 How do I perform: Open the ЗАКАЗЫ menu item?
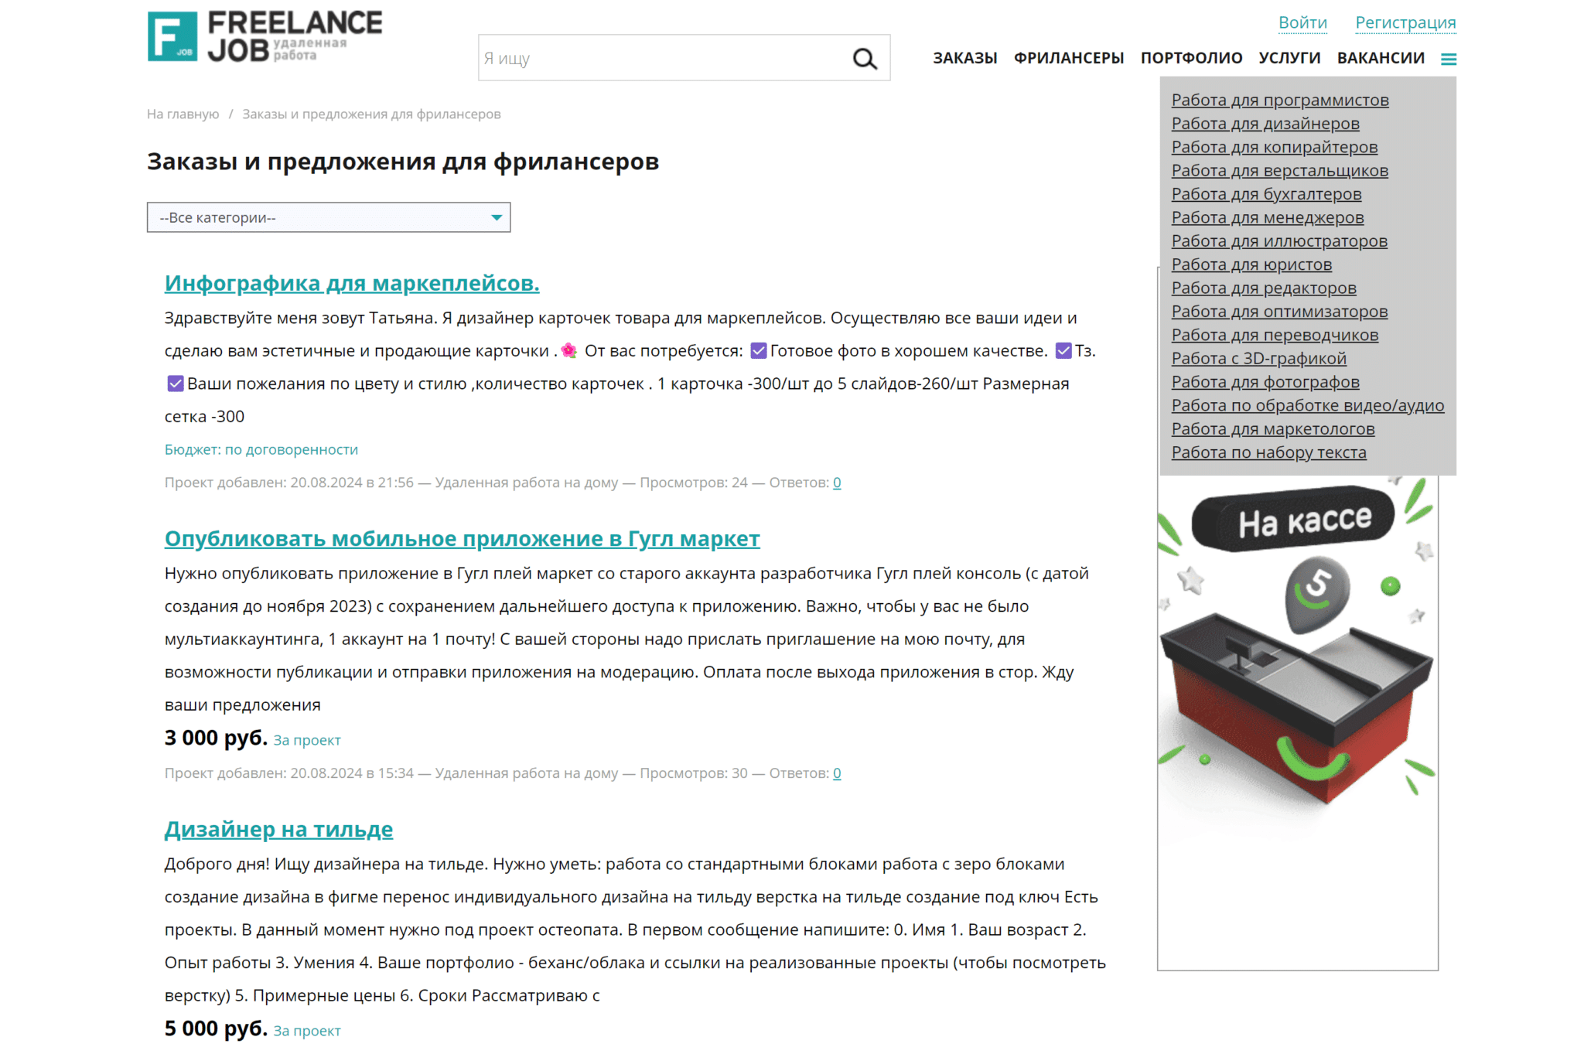tap(964, 59)
